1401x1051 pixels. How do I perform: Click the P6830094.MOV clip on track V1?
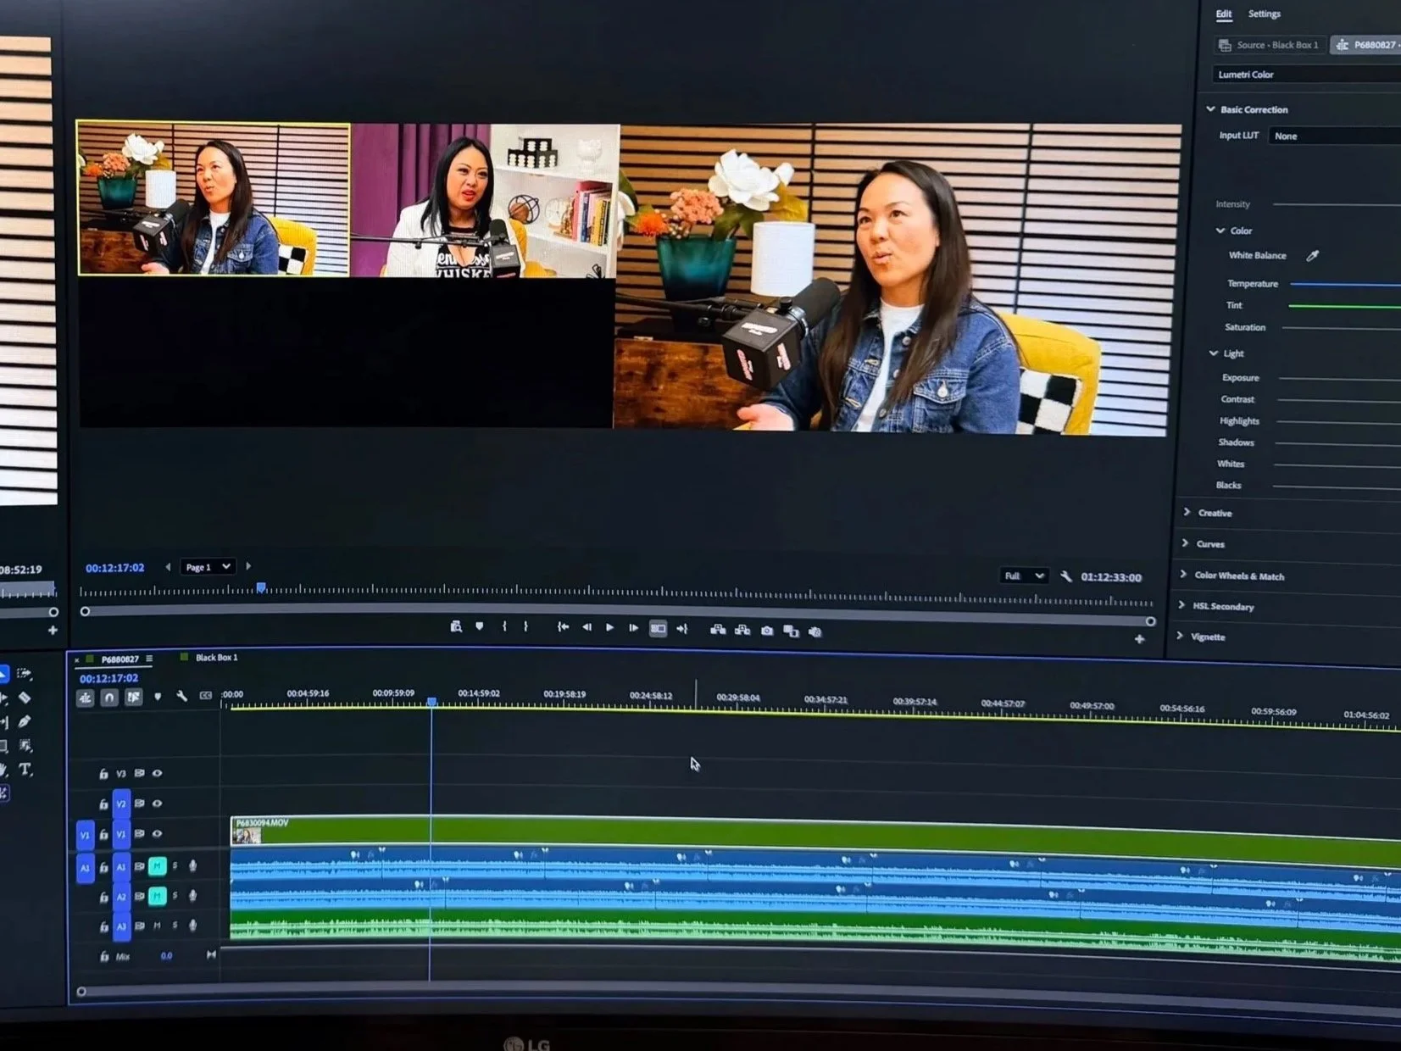[814, 831]
